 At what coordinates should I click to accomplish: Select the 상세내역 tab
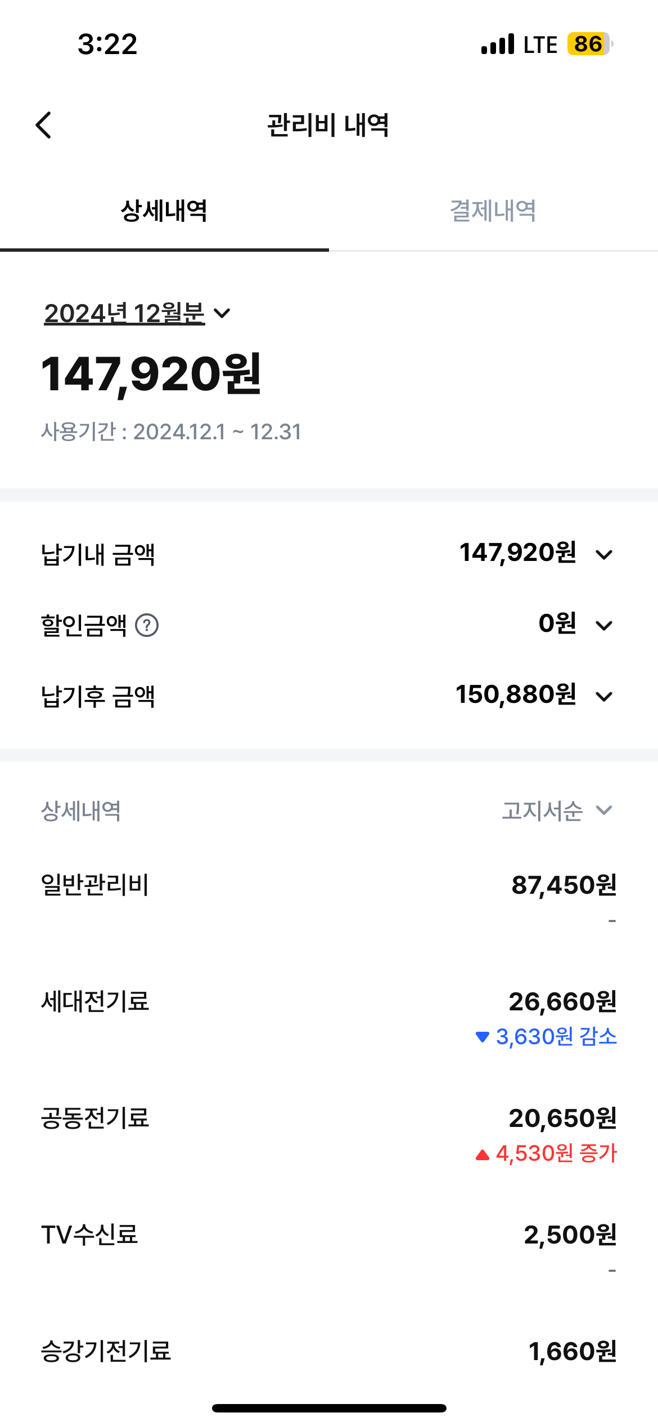pos(164,211)
